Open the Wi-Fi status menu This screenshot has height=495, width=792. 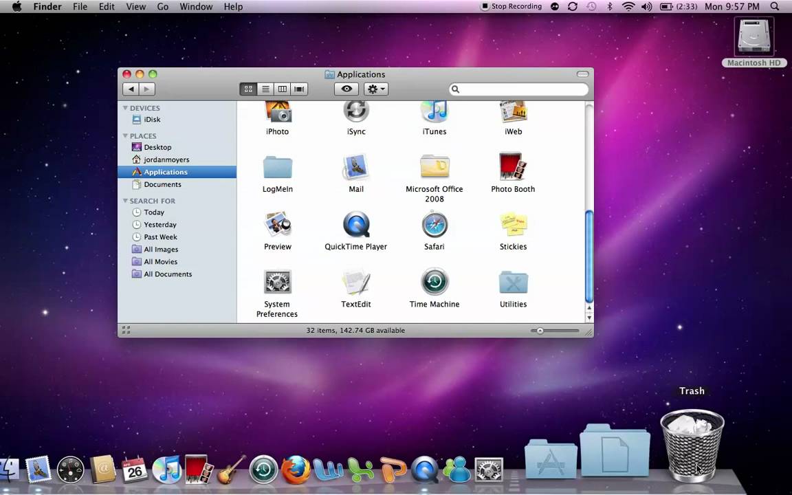(x=628, y=7)
